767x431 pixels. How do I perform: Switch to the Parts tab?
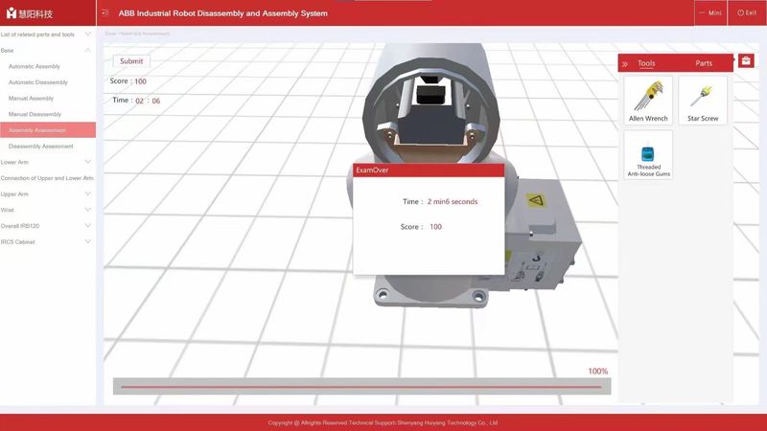[x=704, y=63]
